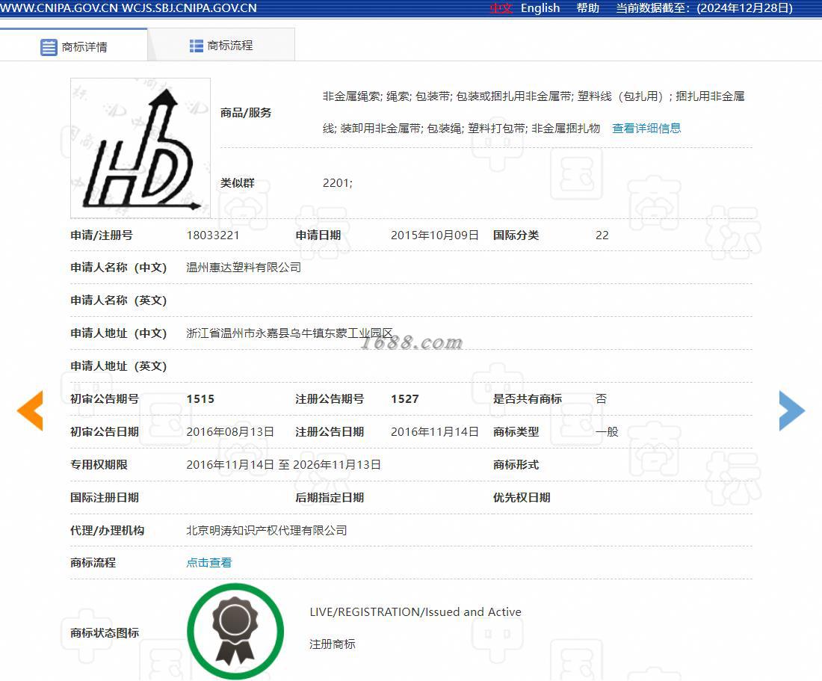Select preliminary announcement date 2016年08月13日

pos(230,432)
